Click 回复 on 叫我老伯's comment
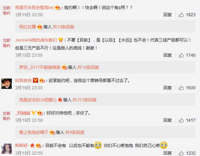200x156 pixels. (x=167, y=88)
